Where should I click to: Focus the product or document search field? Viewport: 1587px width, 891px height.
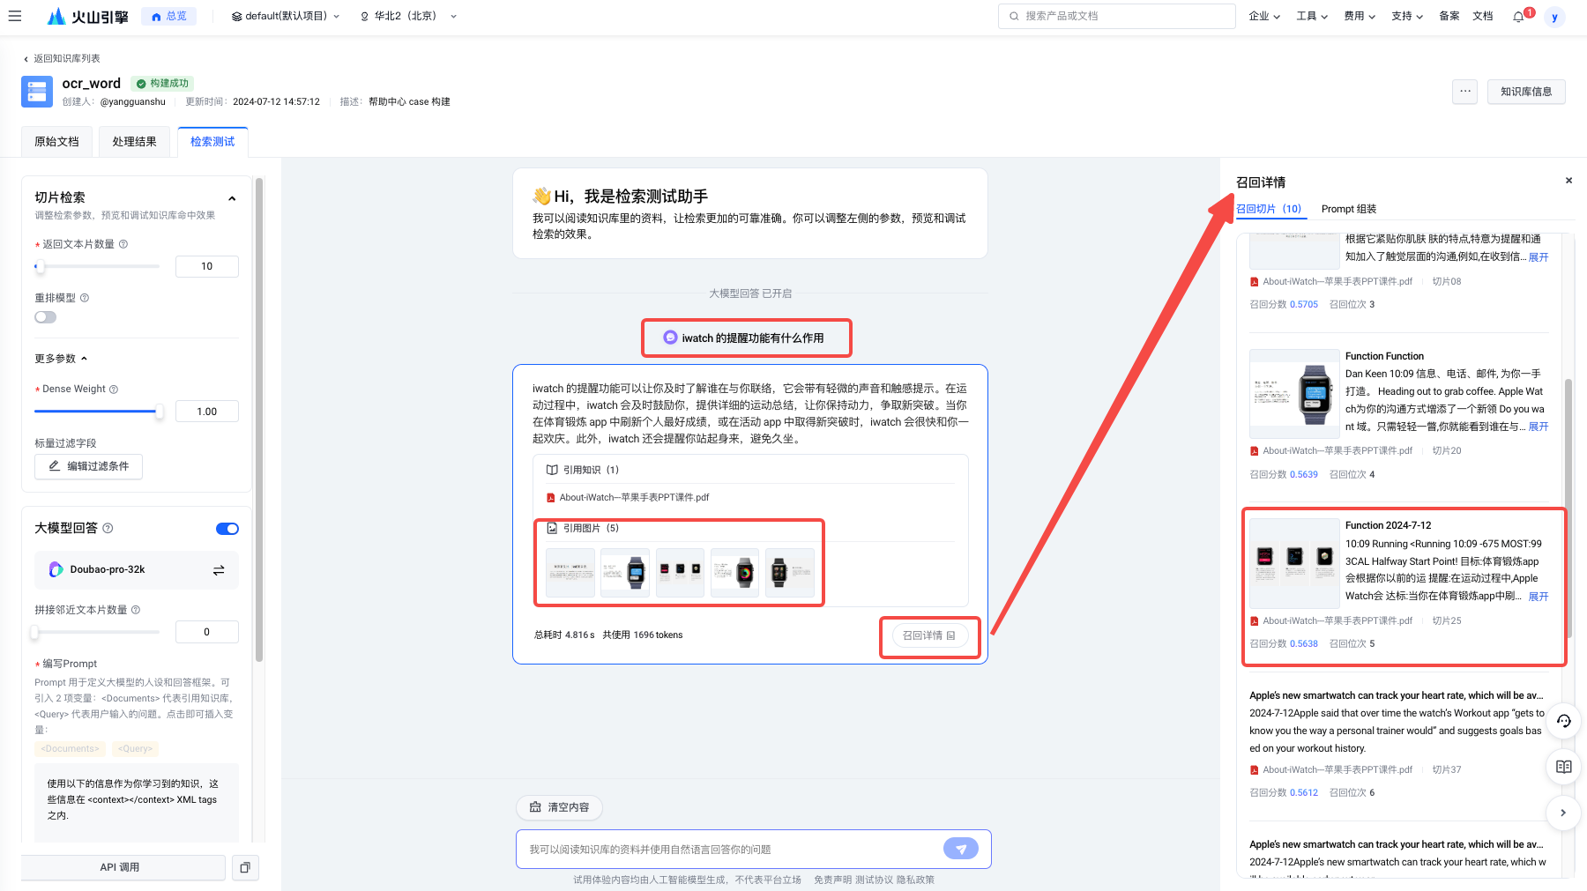pos(1116,16)
